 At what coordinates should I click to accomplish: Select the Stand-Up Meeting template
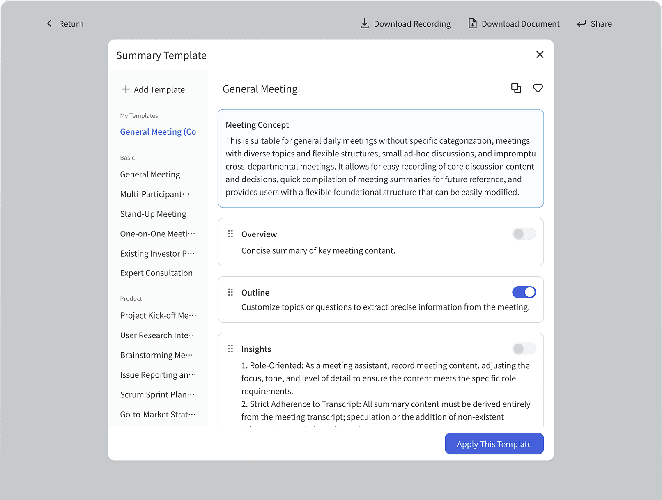(153, 214)
